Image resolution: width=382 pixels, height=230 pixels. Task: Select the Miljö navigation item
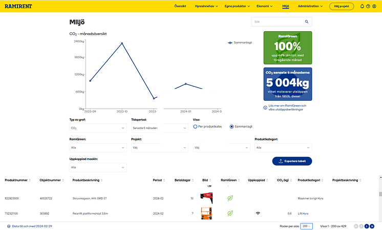(286, 6)
